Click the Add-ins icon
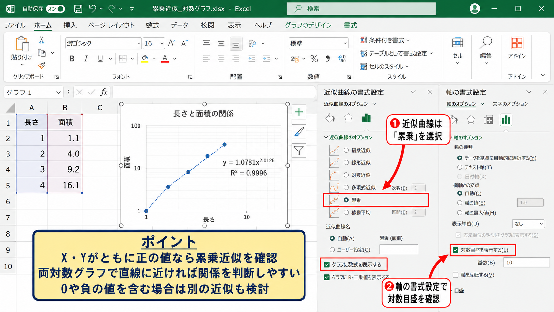The image size is (554, 312). 517,43
